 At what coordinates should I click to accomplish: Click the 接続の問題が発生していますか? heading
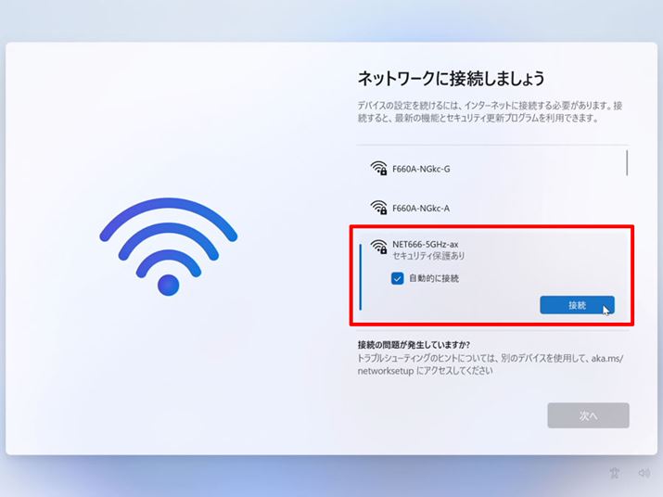pos(414,344)
